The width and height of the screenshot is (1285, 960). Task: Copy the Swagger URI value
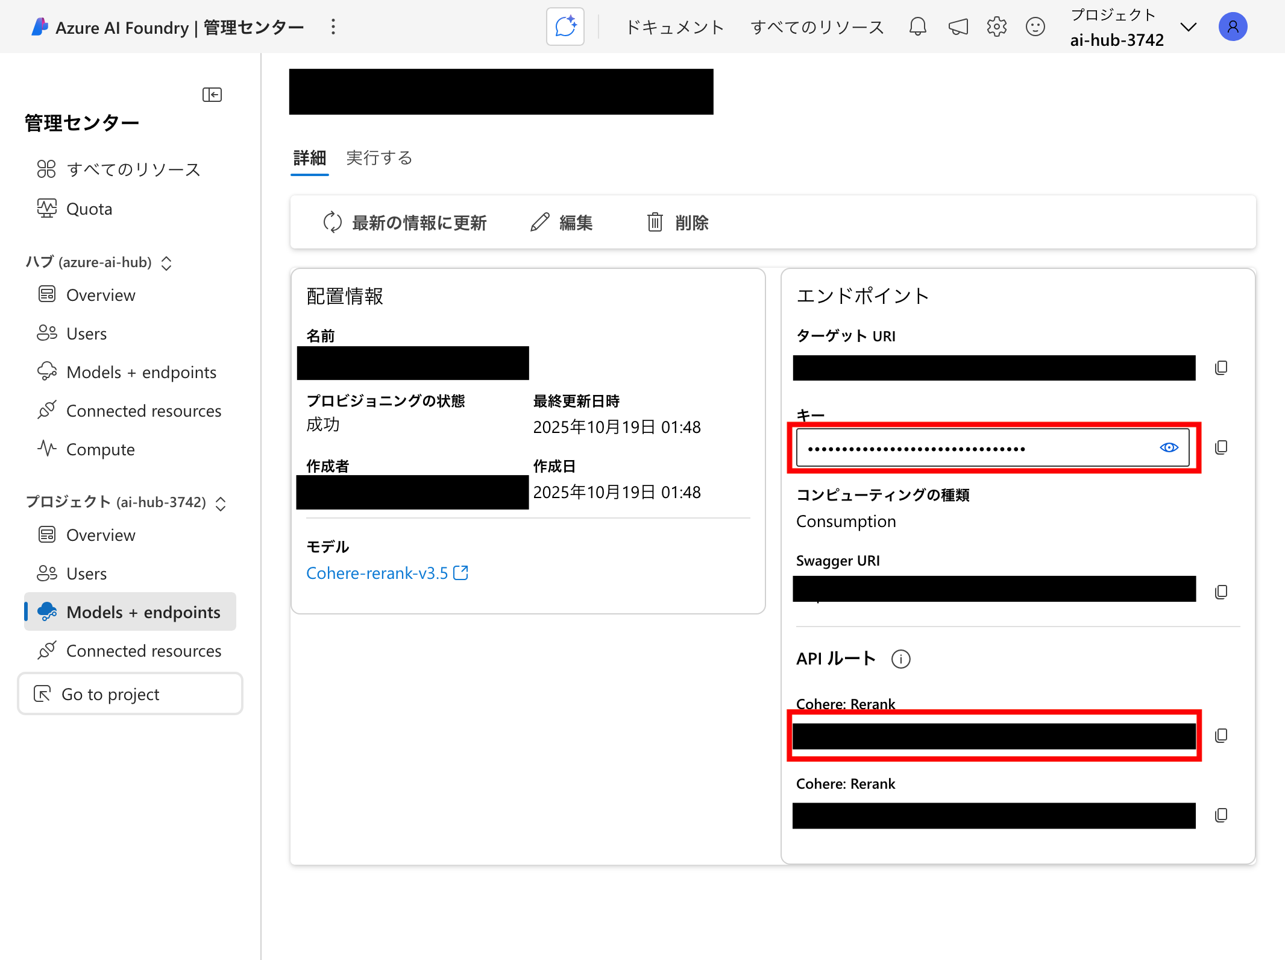tap(1221, 592)
